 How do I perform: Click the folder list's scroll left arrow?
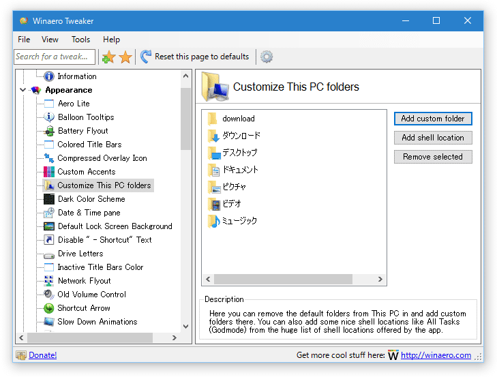208,280
